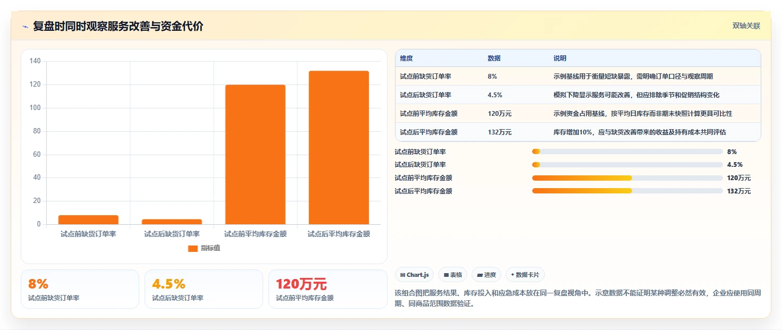The width and height of the screenshot is (782, 330).
Task: Click x-axis label 试点后缺货订单率
Action: (x=172, y=234)
